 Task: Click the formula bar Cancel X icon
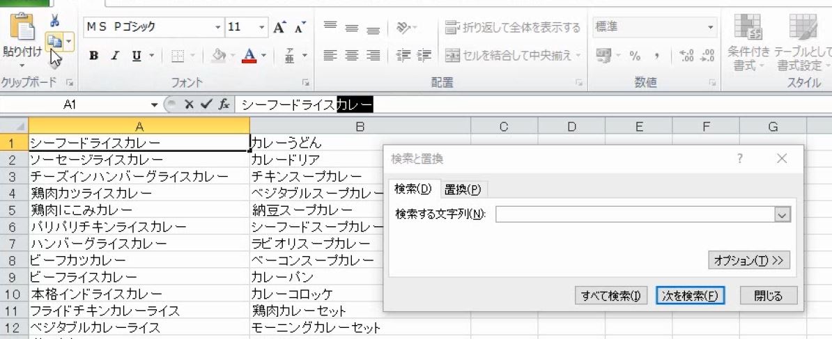point(188,105)
